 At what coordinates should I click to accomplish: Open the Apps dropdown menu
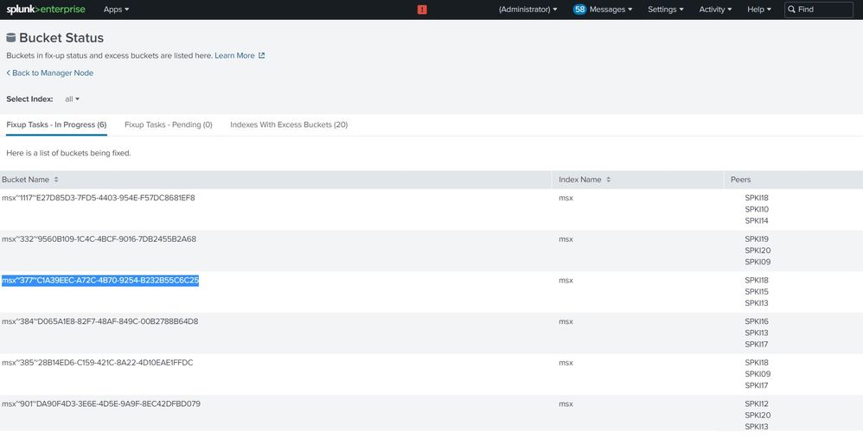click(116, 10)
